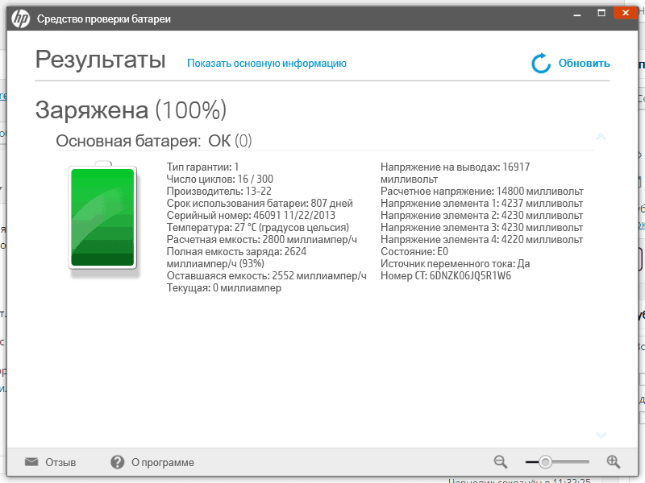The width and height of the screenshot is (645, 483).
Task: Click Напряжение элемента 2: 4230 милливольт
Action: pos(481,215)
